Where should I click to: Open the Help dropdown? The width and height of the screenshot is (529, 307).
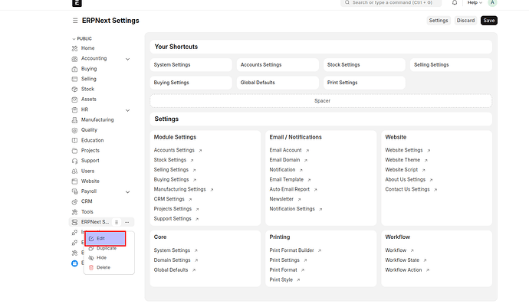coord(475,3)
